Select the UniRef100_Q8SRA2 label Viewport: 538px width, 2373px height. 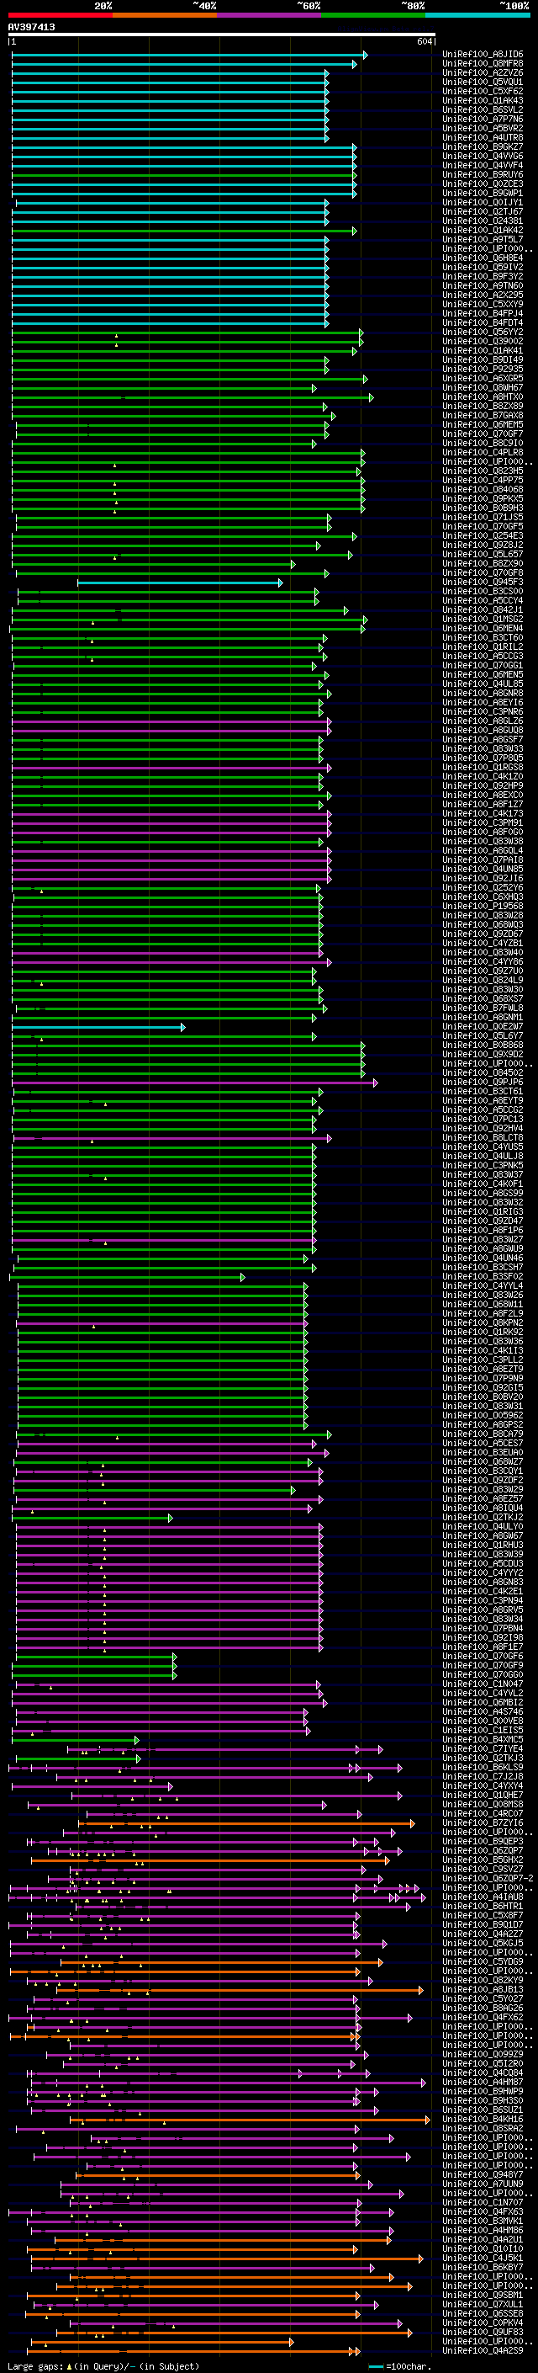click(483, 2128)
